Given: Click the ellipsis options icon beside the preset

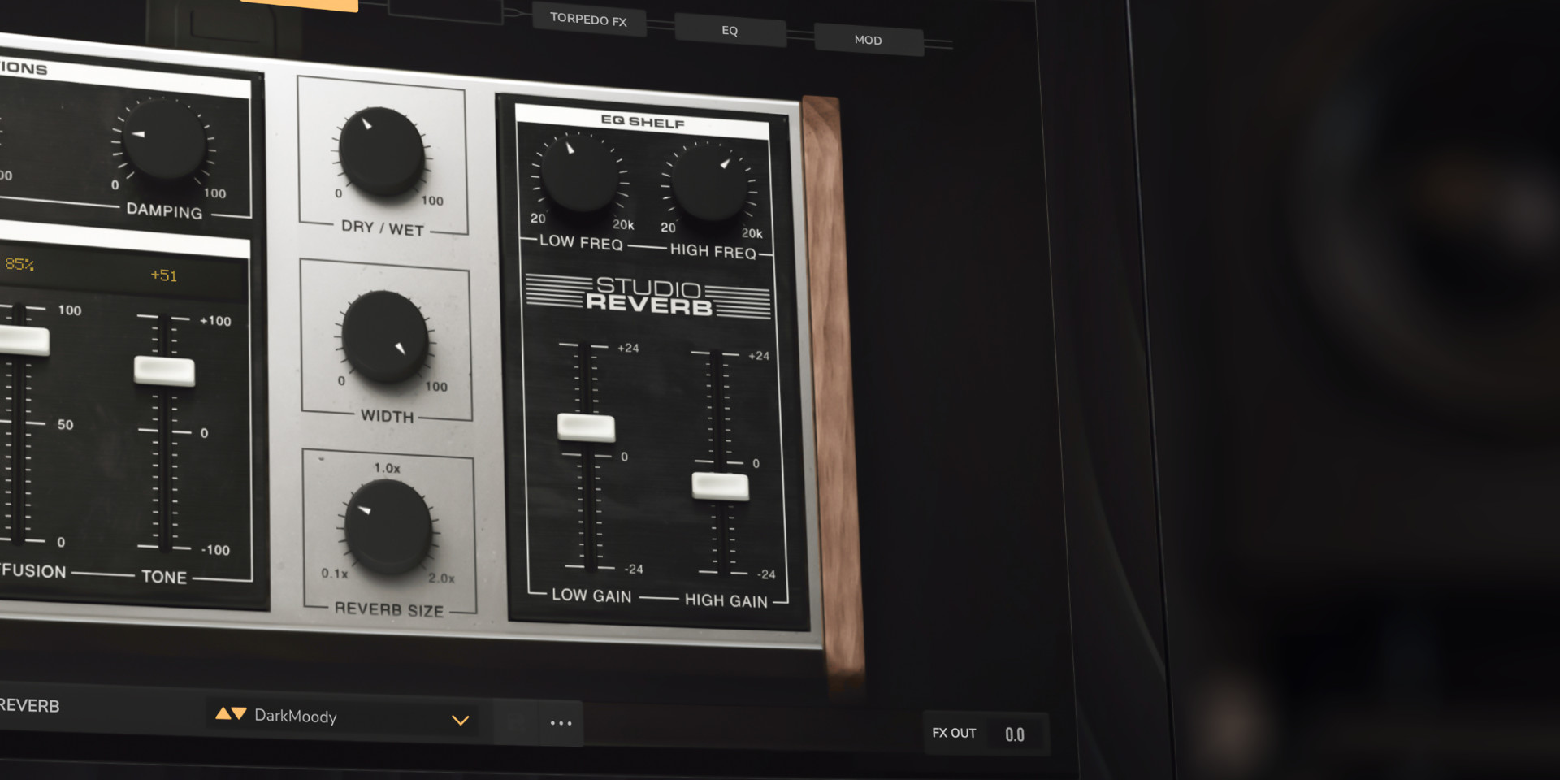Looking at the screenshot, I should click(x=561, y=722).
